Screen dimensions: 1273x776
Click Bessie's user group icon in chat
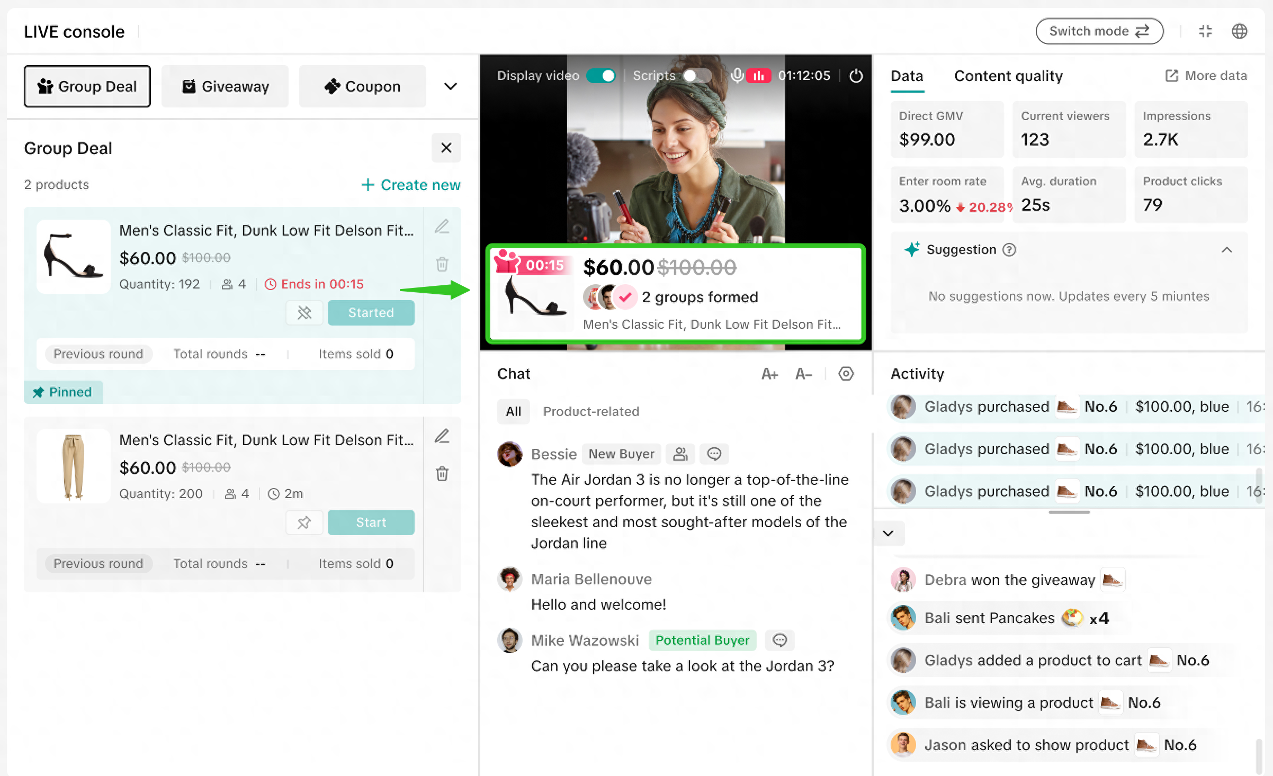[x=680, y=454]
